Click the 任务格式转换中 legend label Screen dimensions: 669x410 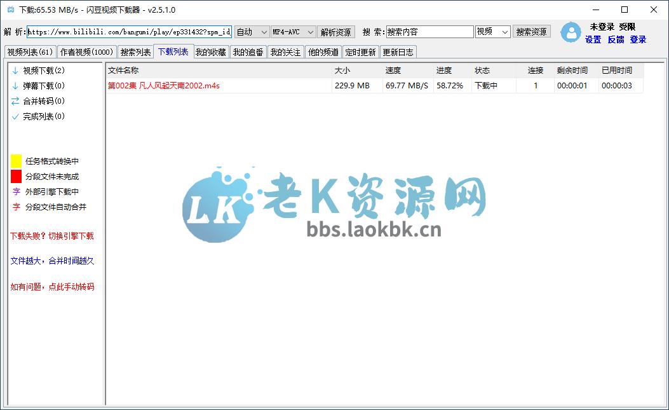pos(52,161)
